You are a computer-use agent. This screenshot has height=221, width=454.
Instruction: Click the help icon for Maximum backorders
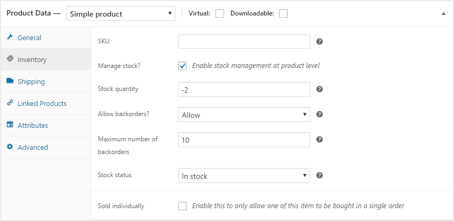tap(320, 140)
